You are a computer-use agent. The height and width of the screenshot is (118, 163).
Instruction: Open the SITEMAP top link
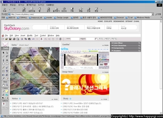[x=129, y=21]
